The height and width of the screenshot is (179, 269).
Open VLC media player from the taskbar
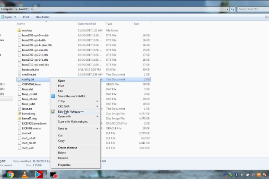point(25,174)
